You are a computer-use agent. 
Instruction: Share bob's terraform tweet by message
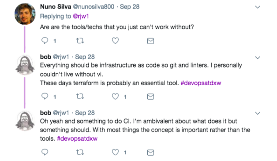pos(150,97)
